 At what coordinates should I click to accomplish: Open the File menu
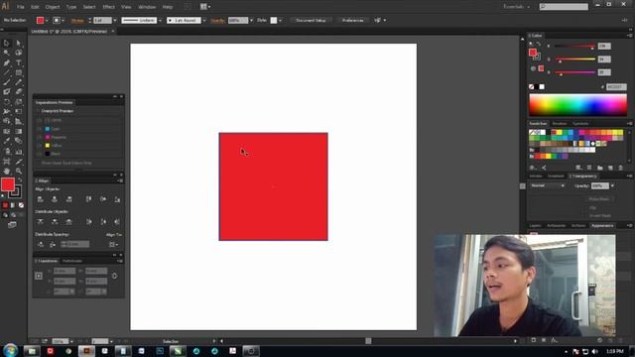[x=20, y=7]
